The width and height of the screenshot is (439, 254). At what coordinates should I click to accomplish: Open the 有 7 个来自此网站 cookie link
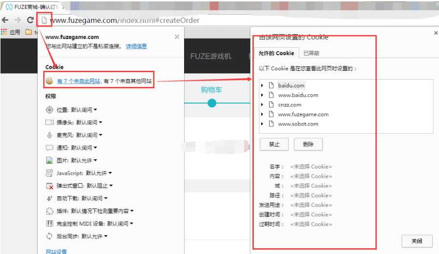(79, 81)
